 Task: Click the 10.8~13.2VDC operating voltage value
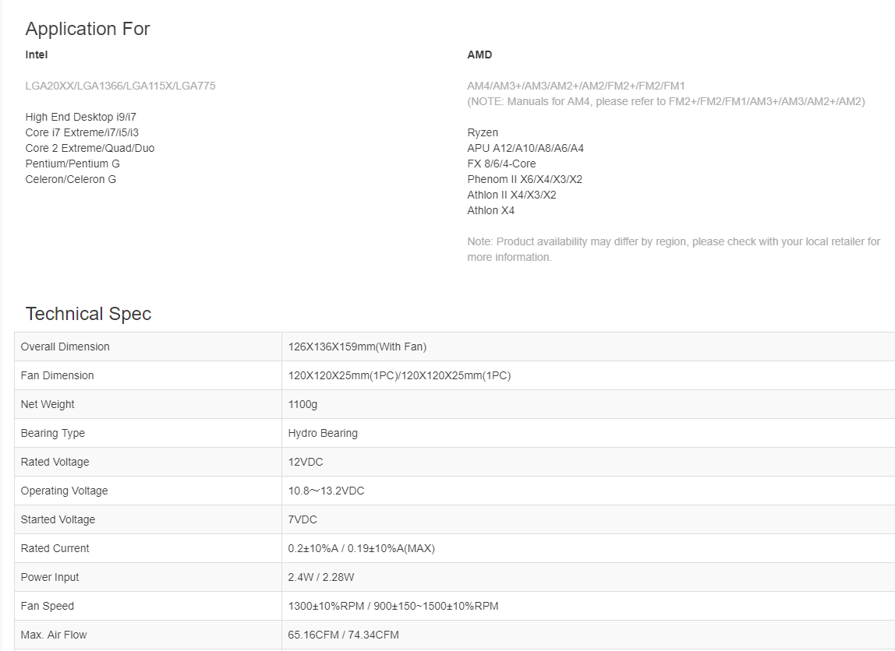(x=326, y=491)
